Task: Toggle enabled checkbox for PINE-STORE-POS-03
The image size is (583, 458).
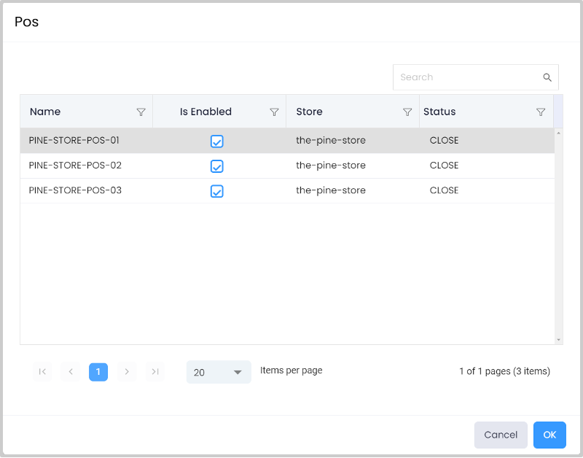Action: [216, 191]
